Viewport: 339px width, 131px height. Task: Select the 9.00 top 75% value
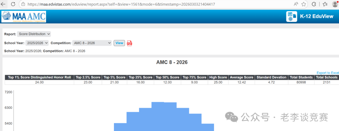(x=194, y=82)
